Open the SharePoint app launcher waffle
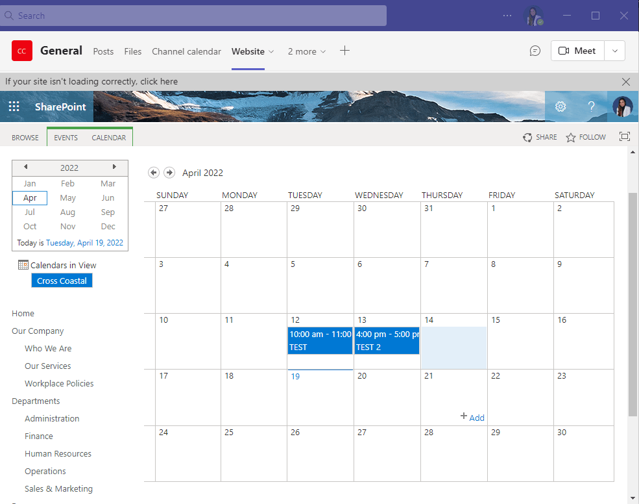This screenshot has width=639, height=504. pos(14,106)
